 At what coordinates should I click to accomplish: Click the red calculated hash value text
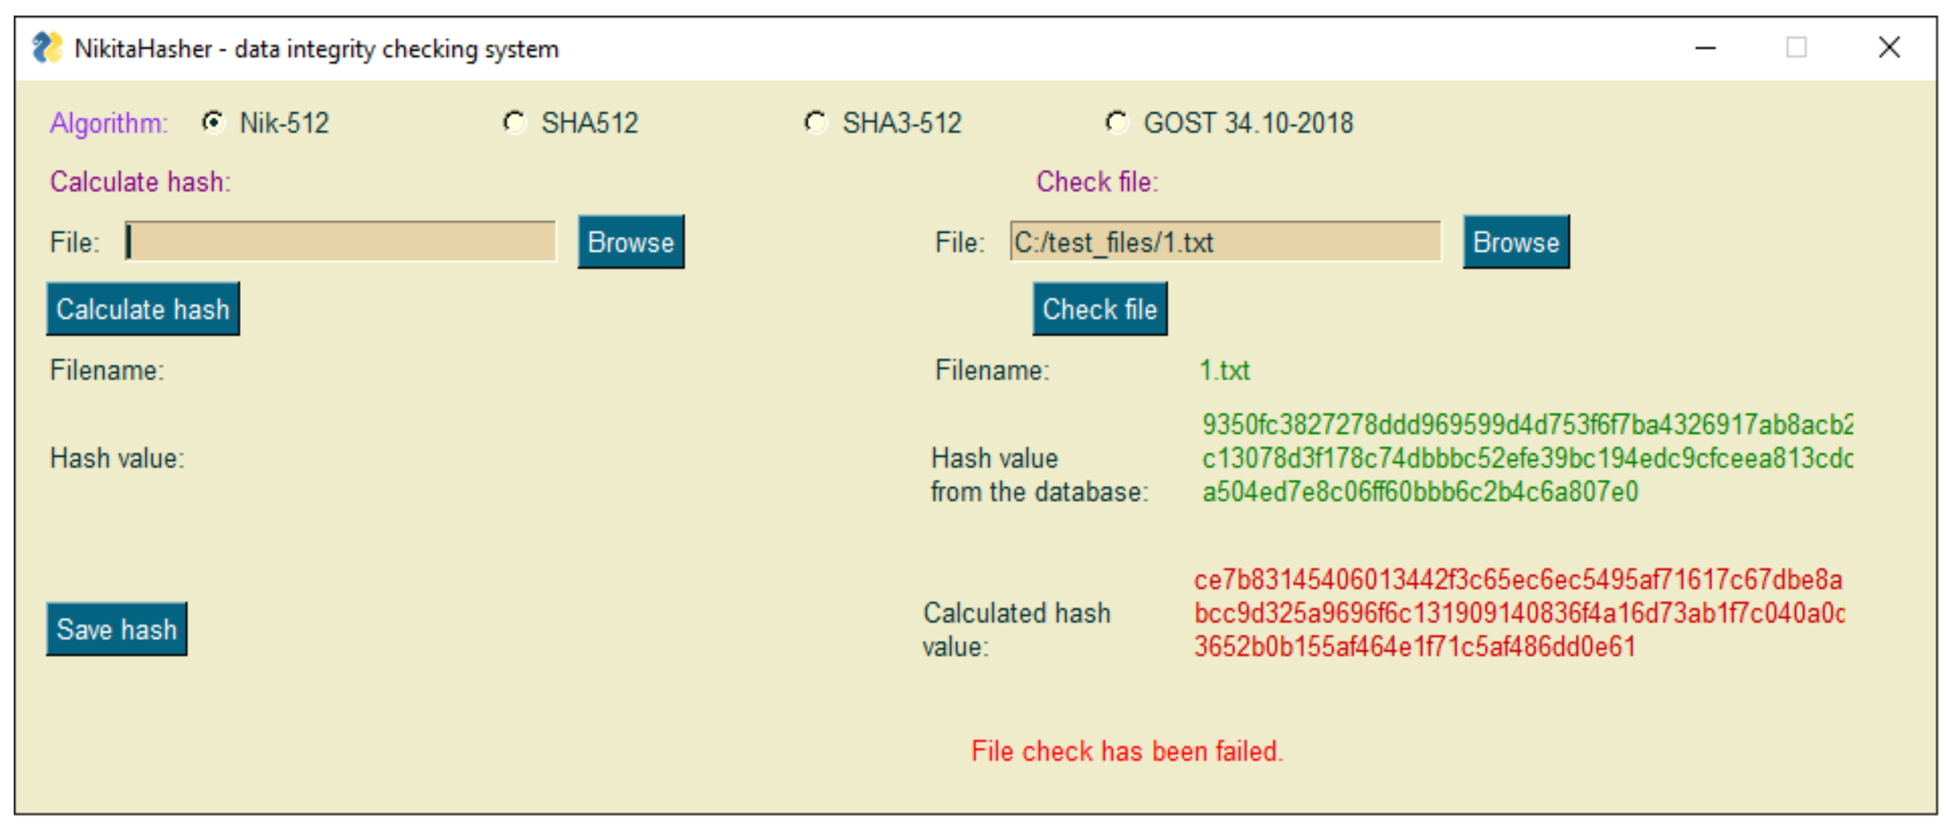coord(1517,613)
